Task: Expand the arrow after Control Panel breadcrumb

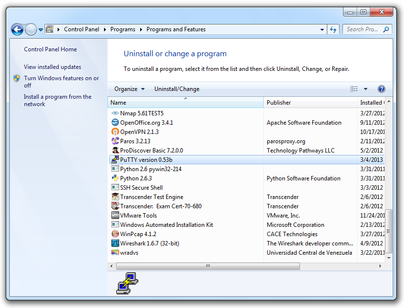Action: click(105, 29)
